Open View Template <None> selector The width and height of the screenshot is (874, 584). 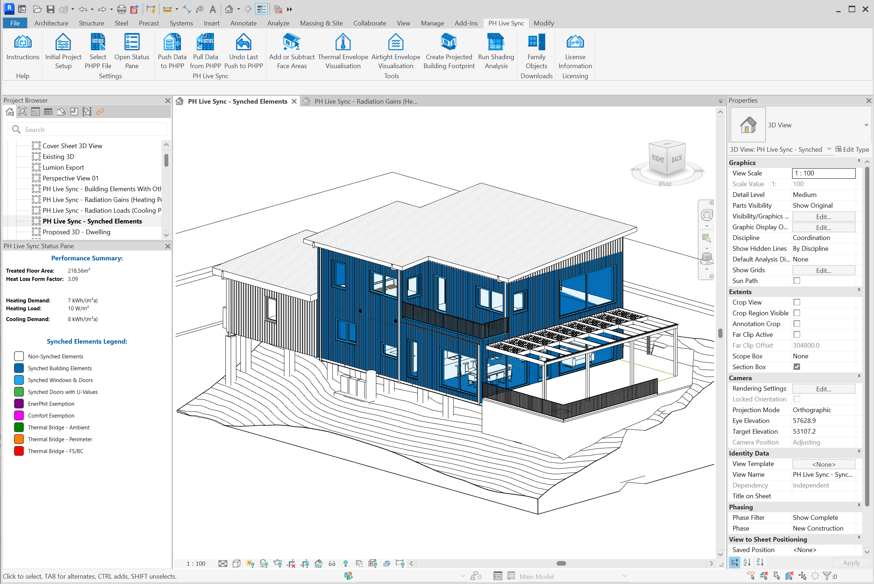823,464
